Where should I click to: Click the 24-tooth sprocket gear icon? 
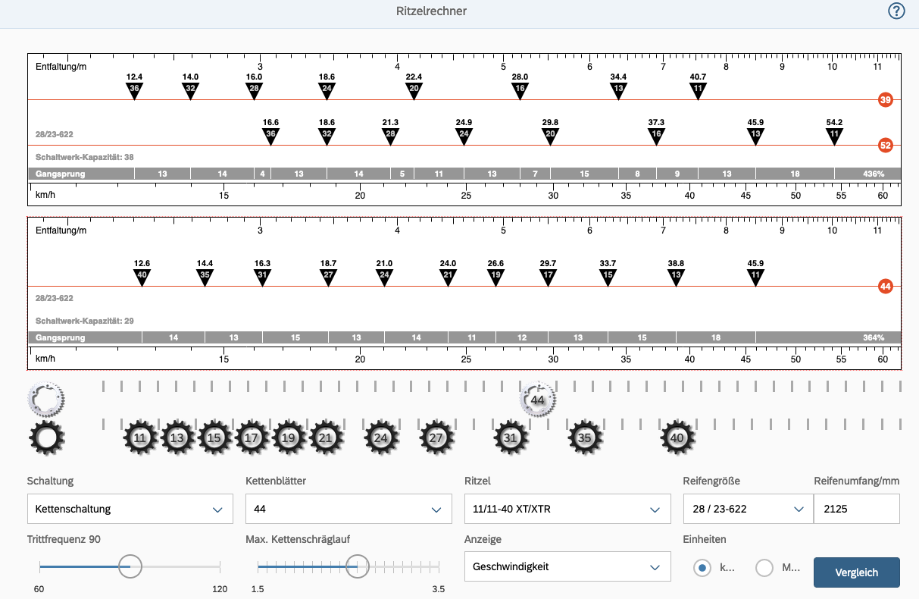click(x=381, y=438)
